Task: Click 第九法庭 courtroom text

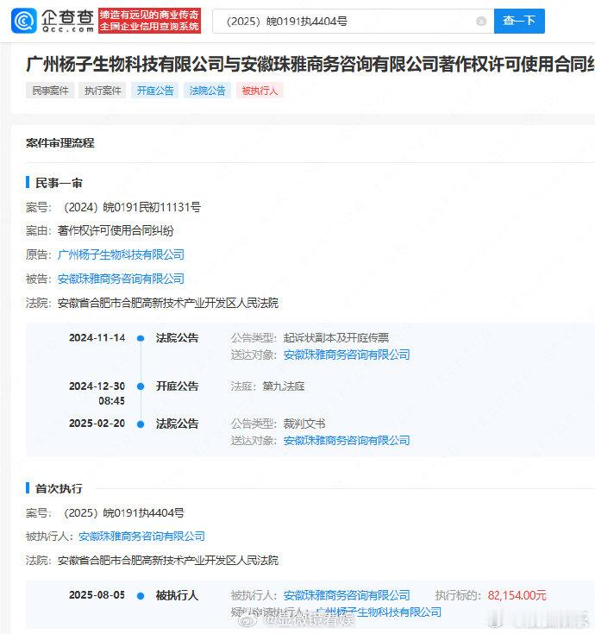Action: pyautogui.click(x=284, y=386)
